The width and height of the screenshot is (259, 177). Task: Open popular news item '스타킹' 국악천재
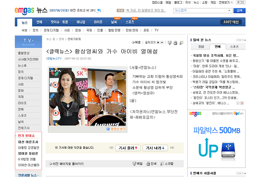[x=213, y=87]
